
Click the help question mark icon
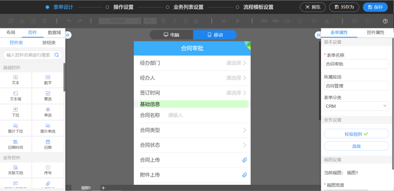pyautogui.click(x=385, y=21)
